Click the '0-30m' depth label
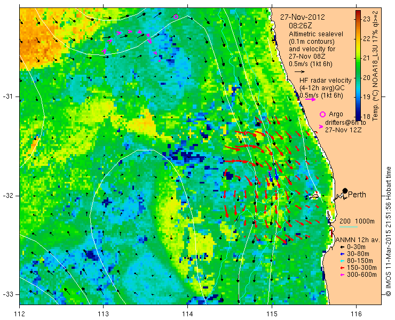Image resolution: width=395 pixels, height=320 pixels. 356,247
